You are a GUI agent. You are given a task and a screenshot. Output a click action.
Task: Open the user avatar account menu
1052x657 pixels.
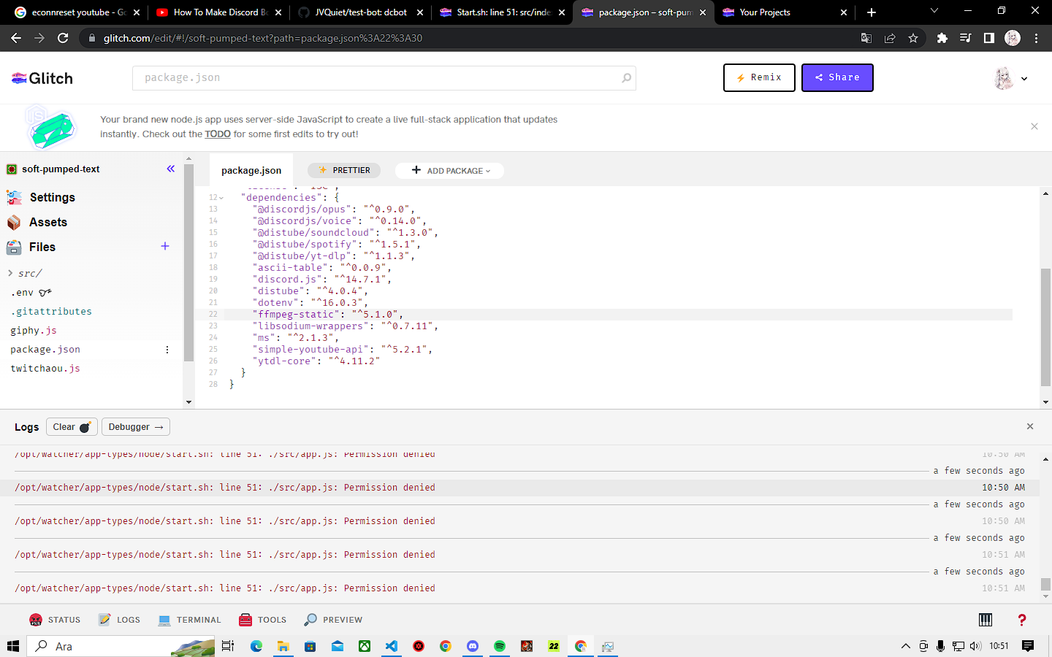coord(1011,78)
